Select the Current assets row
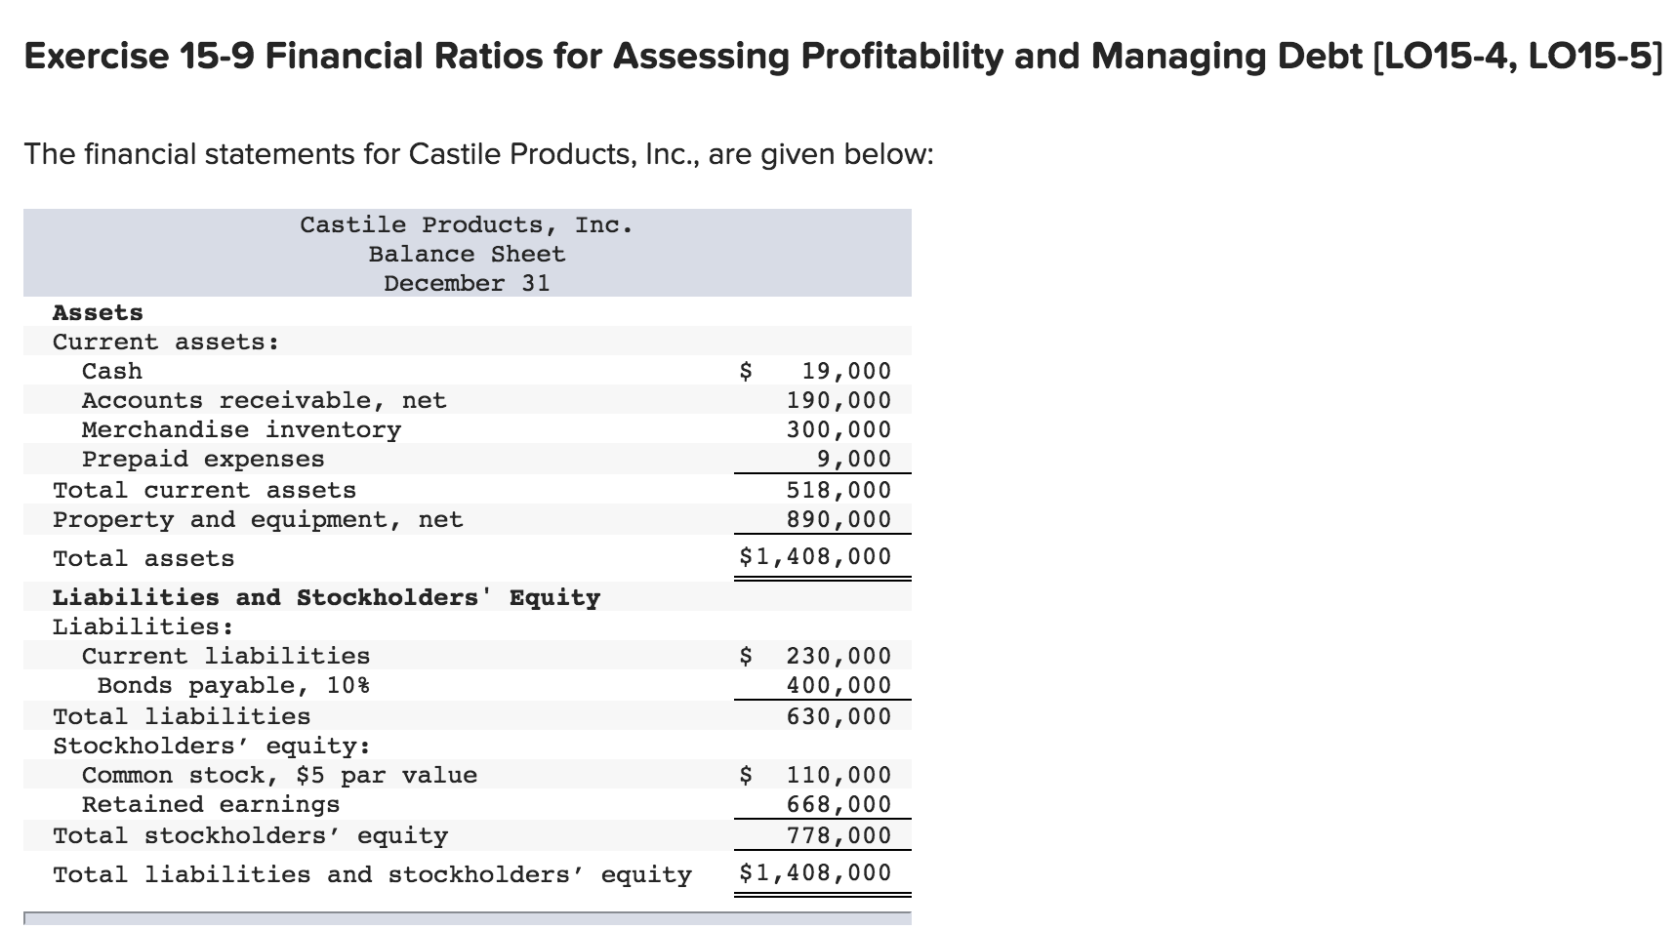The width and height of the screenshot is (1677, 929). pos(166,342)
